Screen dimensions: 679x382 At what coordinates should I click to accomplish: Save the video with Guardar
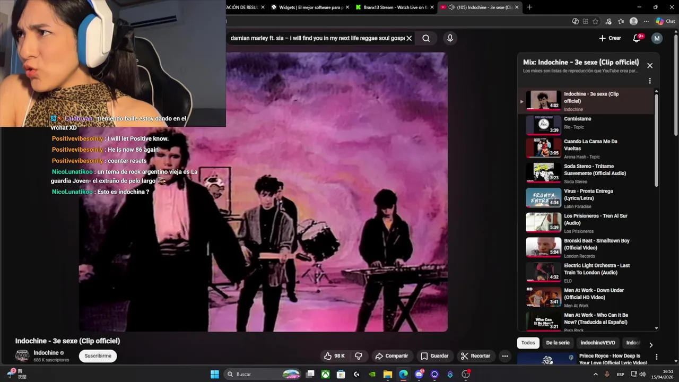point(434,356)
